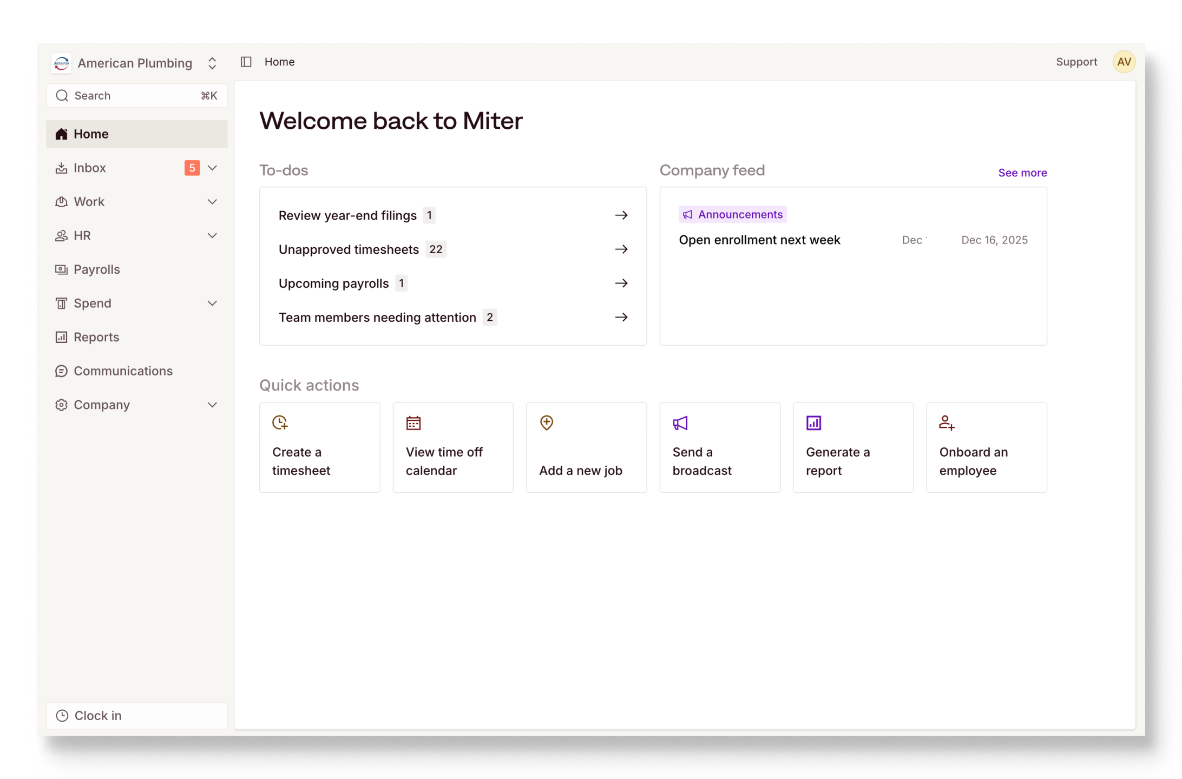
Task: Open Communications in the sidebar
Action: [136, 371]
